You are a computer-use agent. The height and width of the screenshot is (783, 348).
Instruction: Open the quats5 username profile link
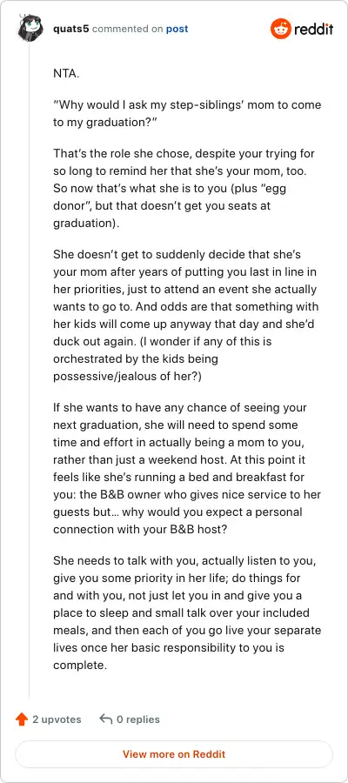pyautogui.click(x=71, y=29)
